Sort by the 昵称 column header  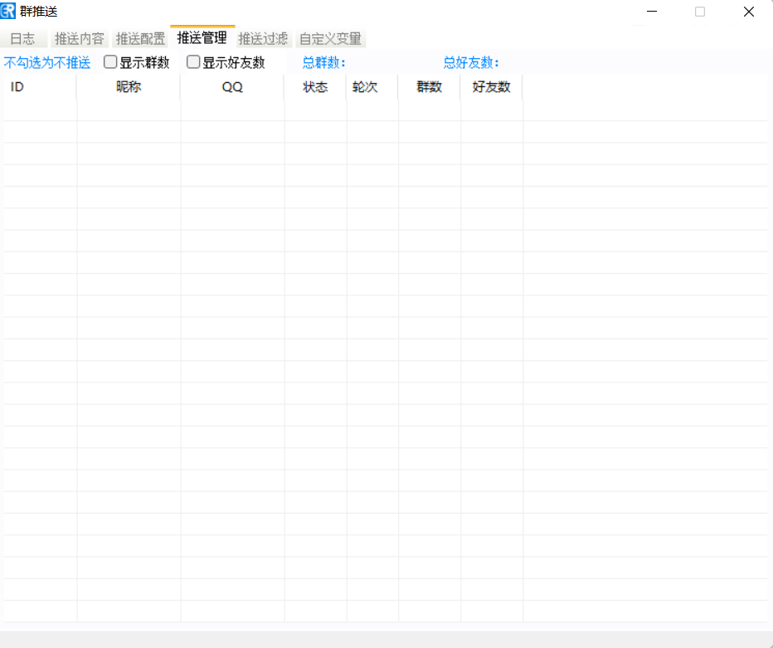(x=129, y=87)
